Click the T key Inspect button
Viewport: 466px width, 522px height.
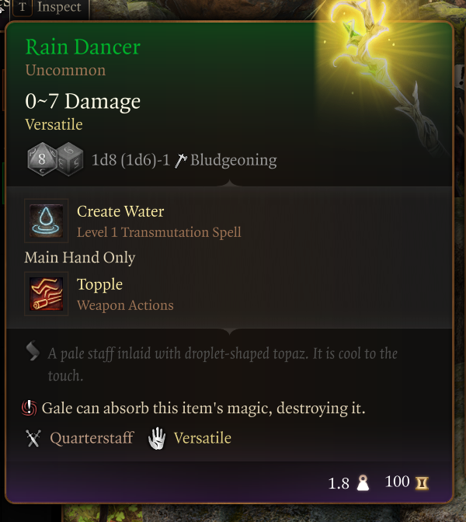23,7
